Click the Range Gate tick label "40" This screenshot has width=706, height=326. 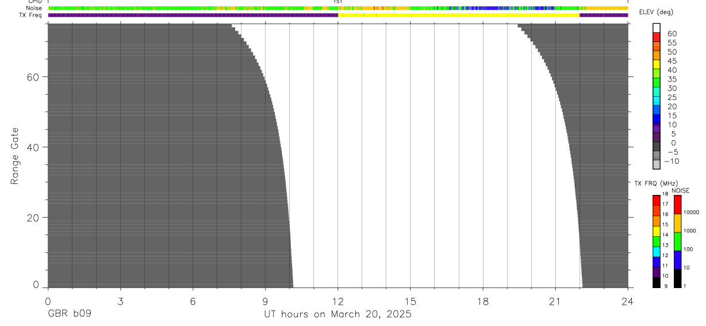click(x=33, y=147)
